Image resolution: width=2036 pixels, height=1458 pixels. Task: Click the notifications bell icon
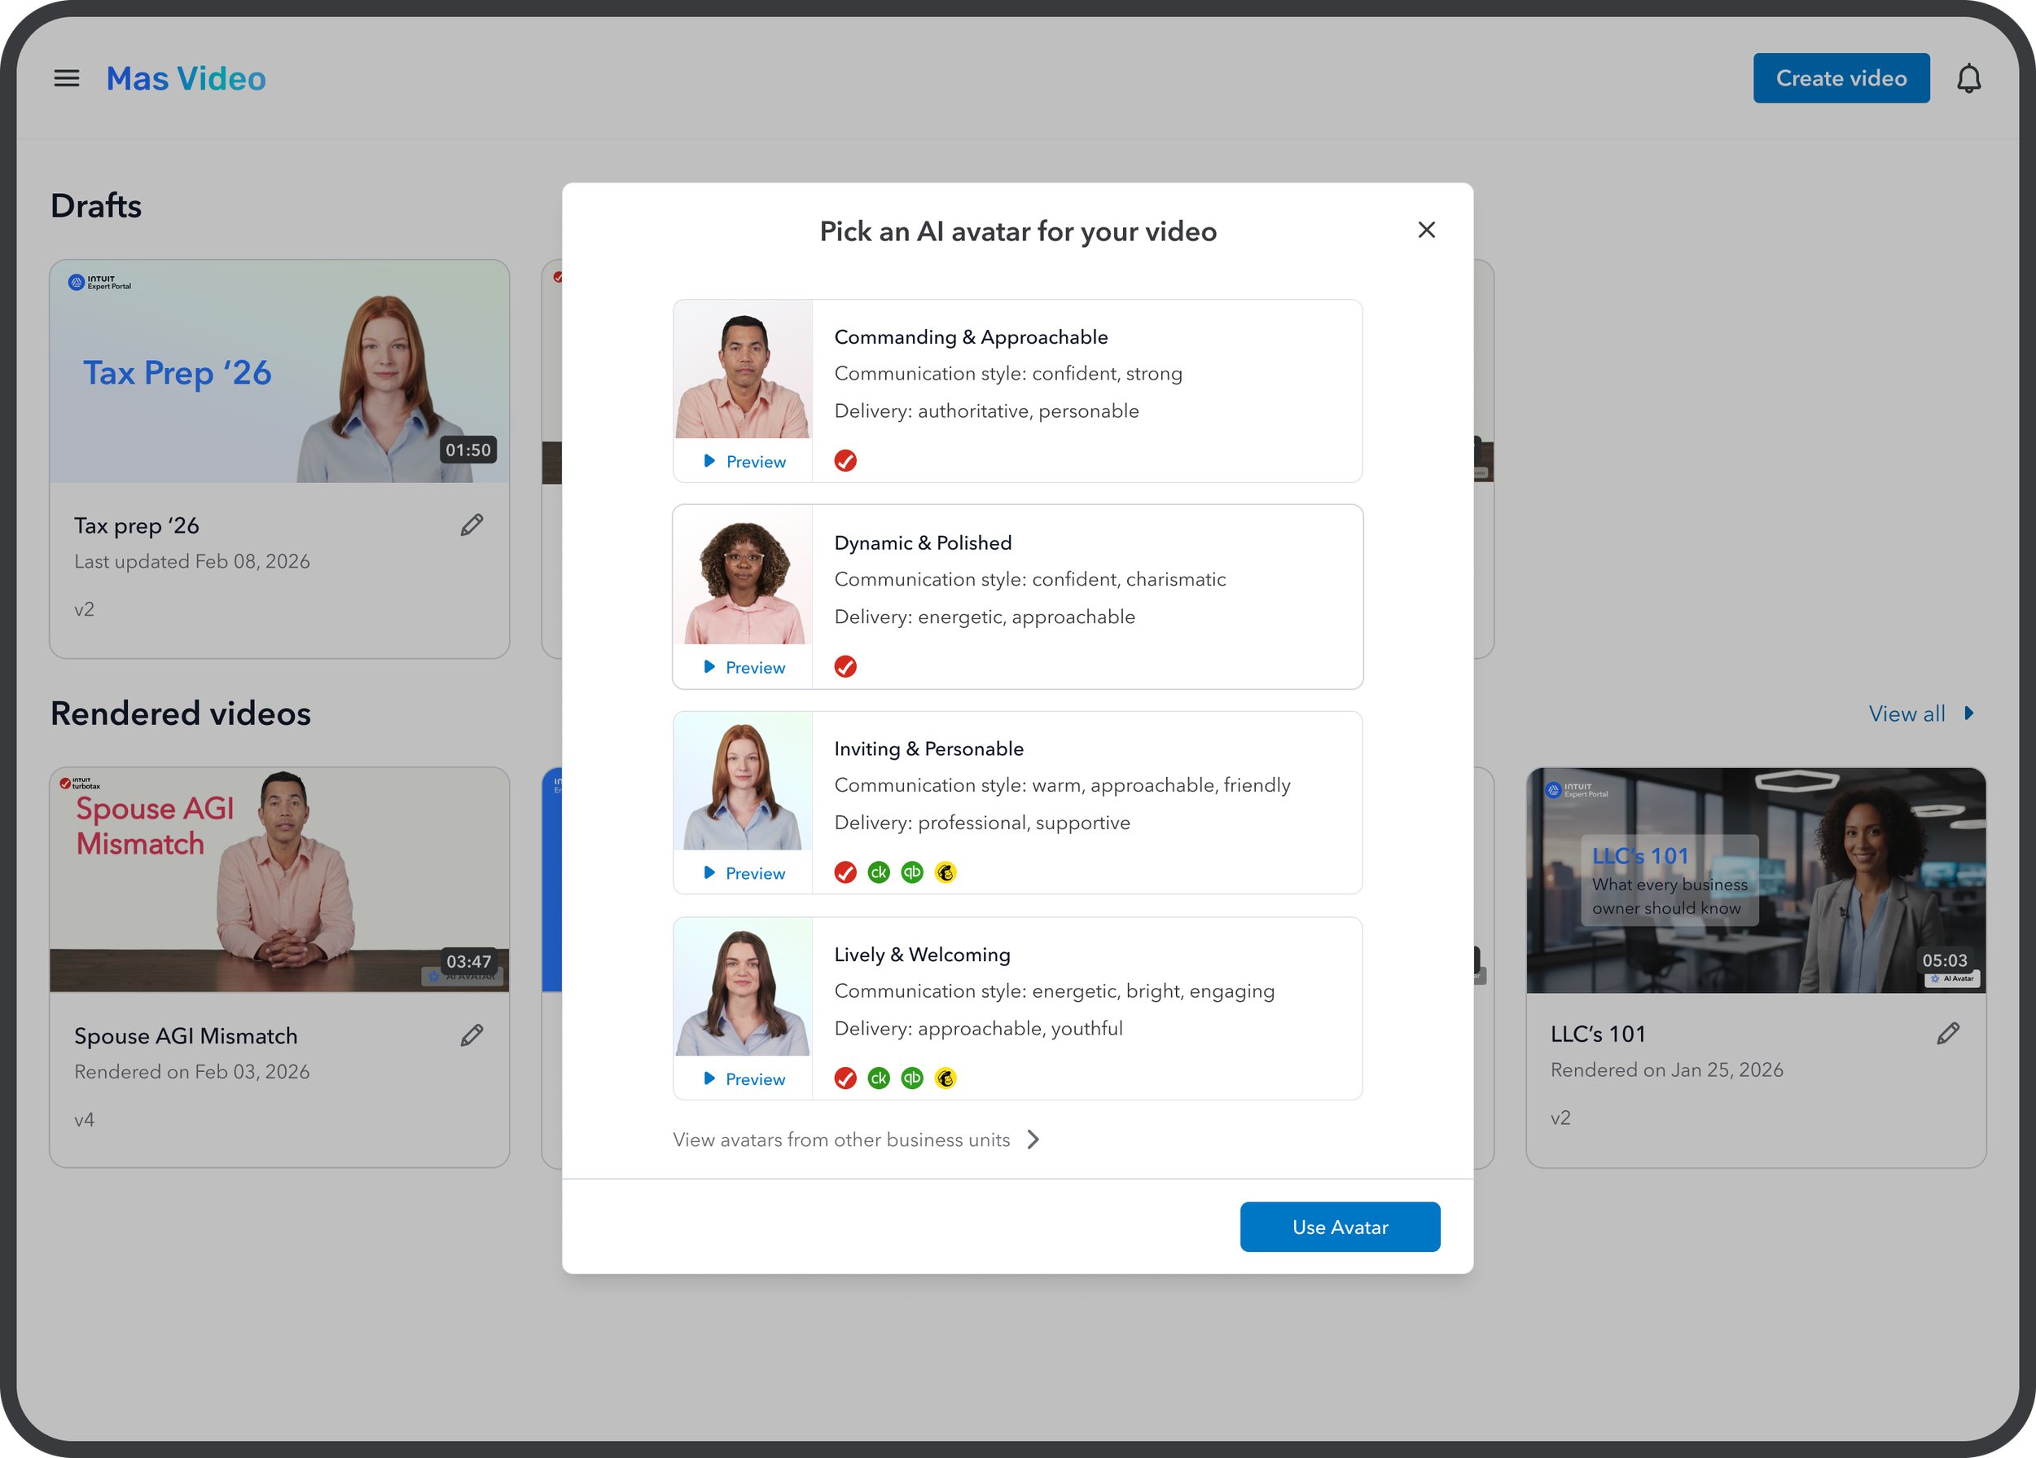1968,78
